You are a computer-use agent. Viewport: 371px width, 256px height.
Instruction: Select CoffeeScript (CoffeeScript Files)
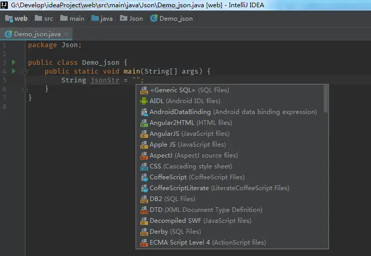coord(230,177)
